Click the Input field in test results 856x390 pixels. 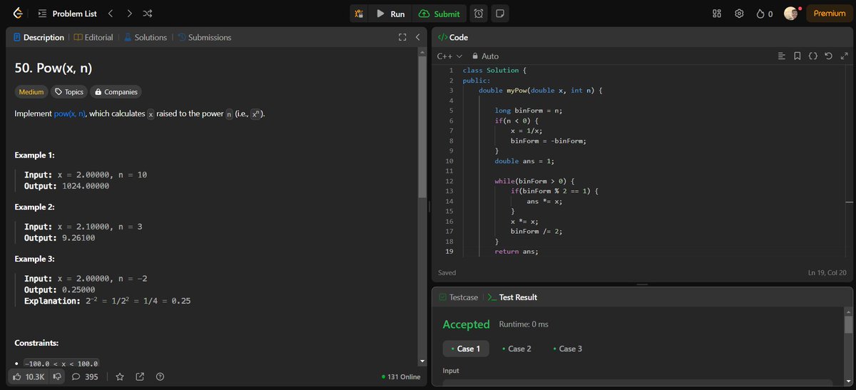point(637,384)
